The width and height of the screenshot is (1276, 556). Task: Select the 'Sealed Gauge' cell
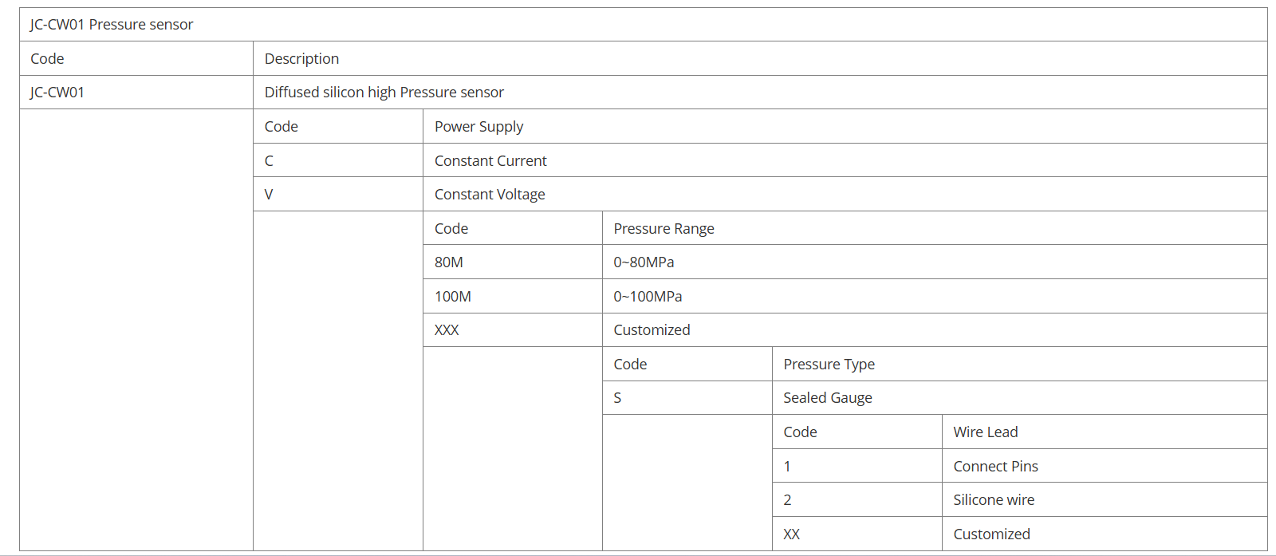(827, 398)
